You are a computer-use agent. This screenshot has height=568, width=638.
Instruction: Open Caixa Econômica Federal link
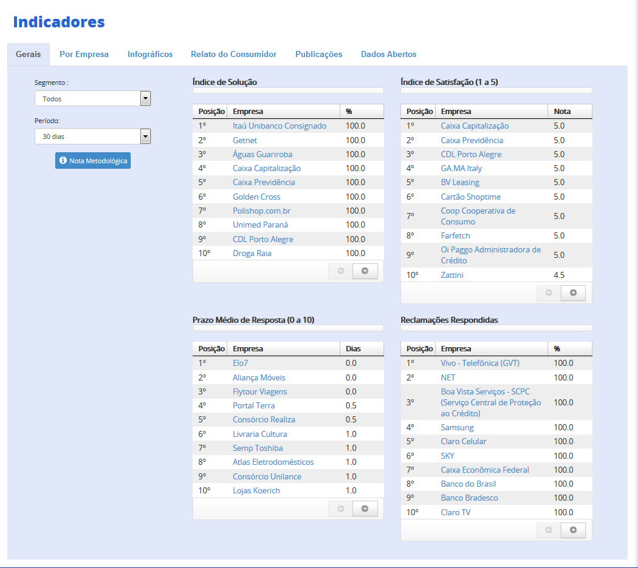click(485, 470)
